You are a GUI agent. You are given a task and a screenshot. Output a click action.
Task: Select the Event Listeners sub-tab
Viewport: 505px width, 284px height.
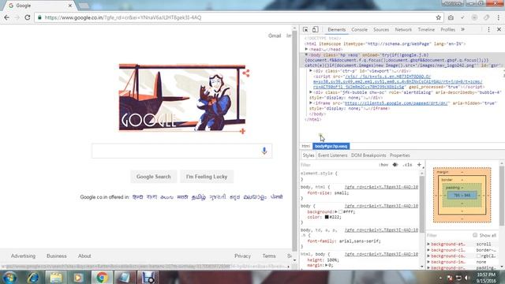(333, 155)
